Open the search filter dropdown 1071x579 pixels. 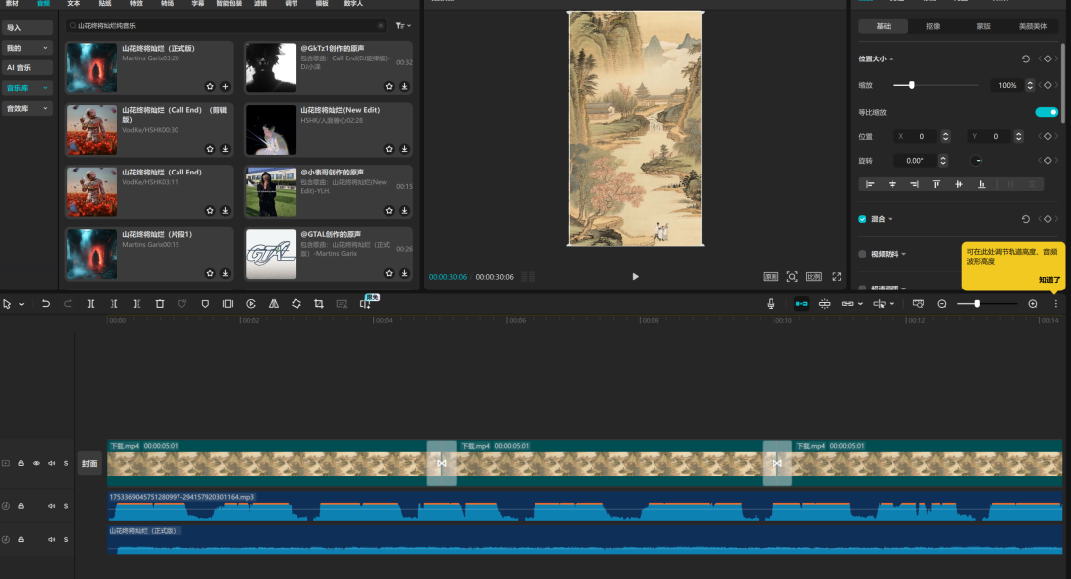tap(403, 25)
